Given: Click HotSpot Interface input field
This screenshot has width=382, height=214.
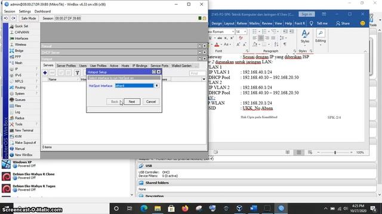Looking at the screenshot, I should (134, 86).
